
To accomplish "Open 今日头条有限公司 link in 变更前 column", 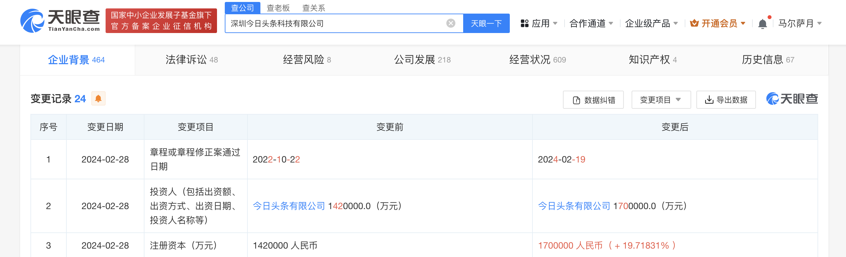I will coord(289,206).
